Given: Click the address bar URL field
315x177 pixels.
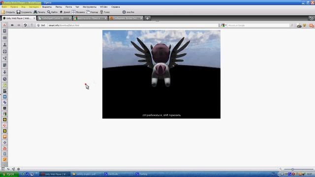Looking at the screenshot, I should (133, 25).
